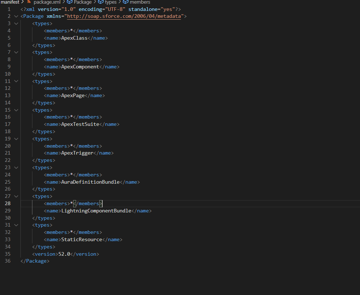Select the word StaticResource on line 33
Viewport: 360px width, 295px height.
coord(82,239)
